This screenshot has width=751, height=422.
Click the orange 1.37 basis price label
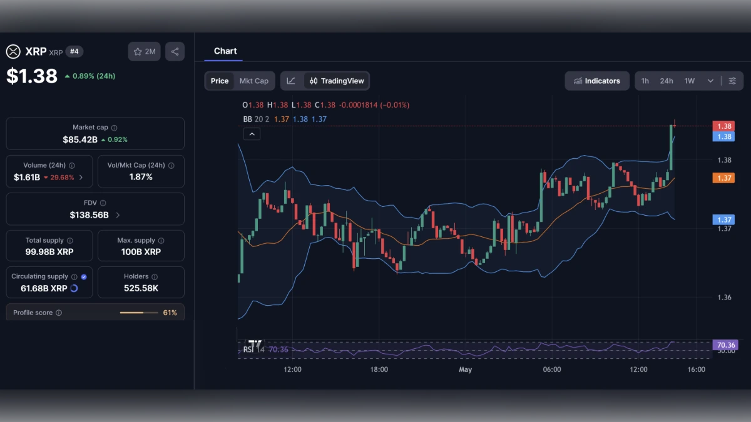(723, 178)
